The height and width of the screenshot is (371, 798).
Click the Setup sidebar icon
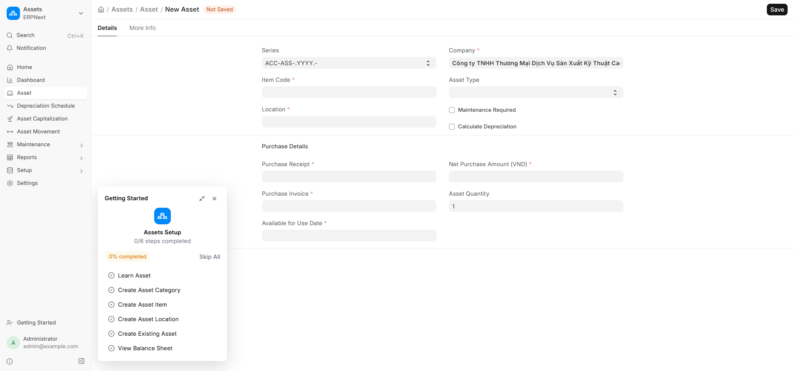coord(10,170)
